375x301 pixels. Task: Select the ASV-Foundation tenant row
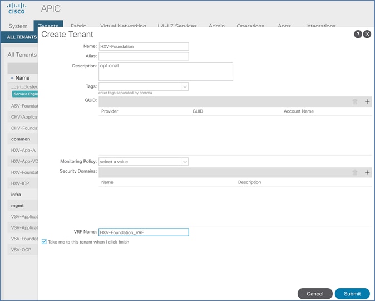tap(23, 106)
